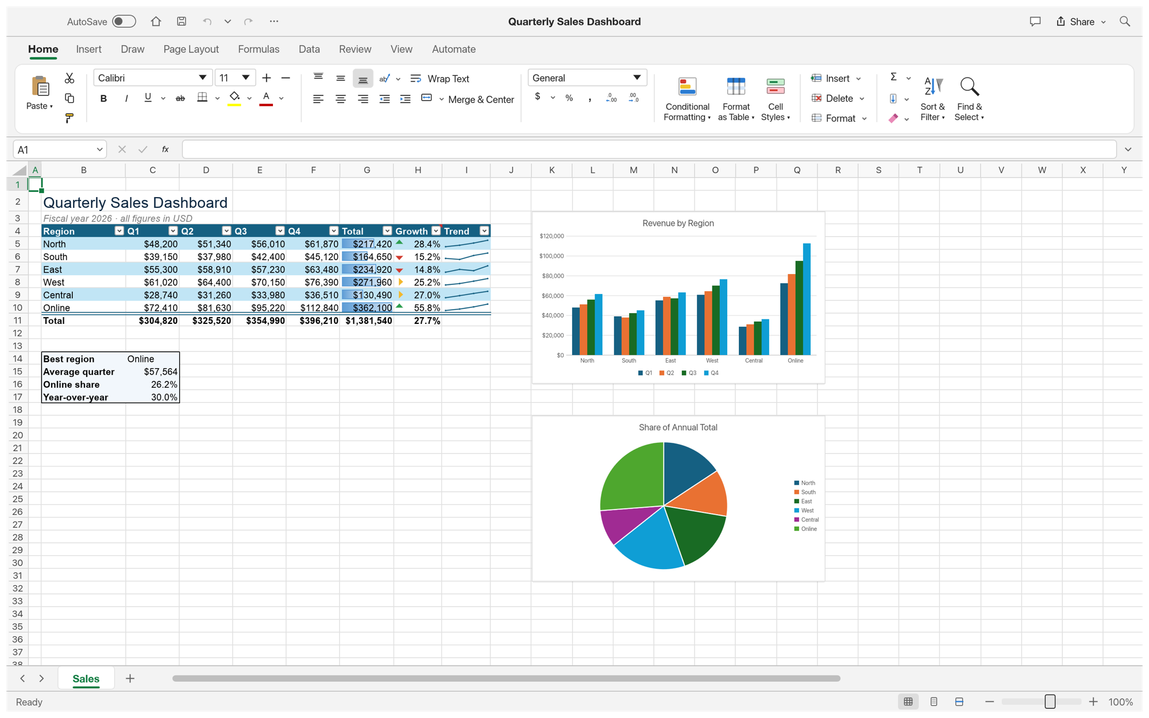Open the Growth column filter dropdown
This screenshot has width=1149, height=718.
pyautogui.click(x=436, y=231)
